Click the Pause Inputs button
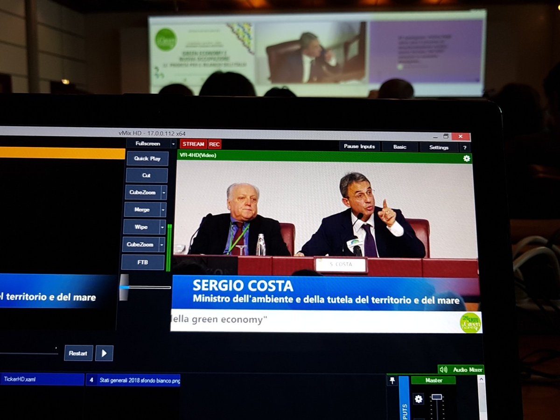The image size is (560, 420). [x=359, y=146]
